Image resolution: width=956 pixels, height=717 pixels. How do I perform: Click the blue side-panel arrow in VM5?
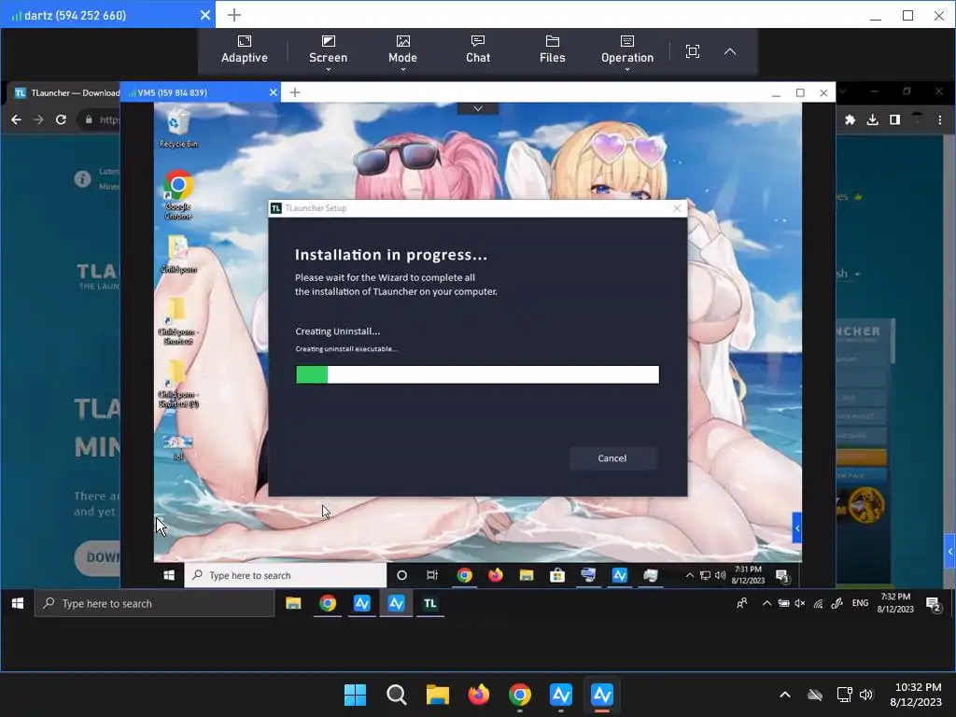[797, 528]
